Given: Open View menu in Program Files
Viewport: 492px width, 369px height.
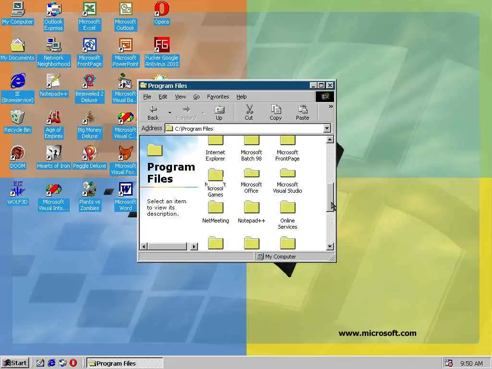Looking at the screenshot, I should [180, 97].
